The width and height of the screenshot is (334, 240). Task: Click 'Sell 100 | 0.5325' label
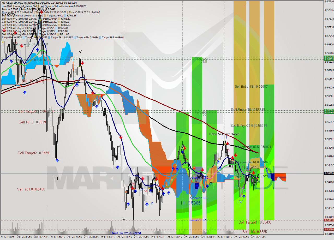click(x=255, y=232)
